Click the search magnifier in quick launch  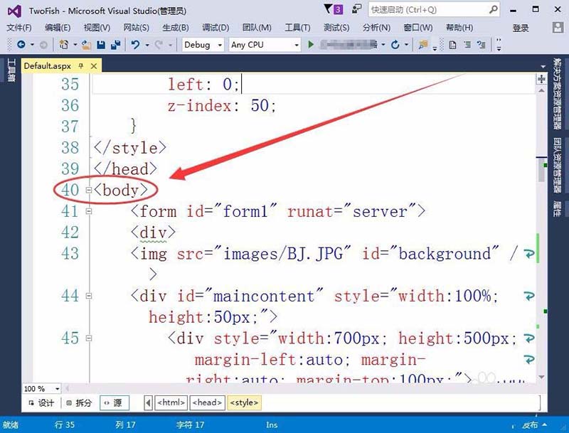493,9
